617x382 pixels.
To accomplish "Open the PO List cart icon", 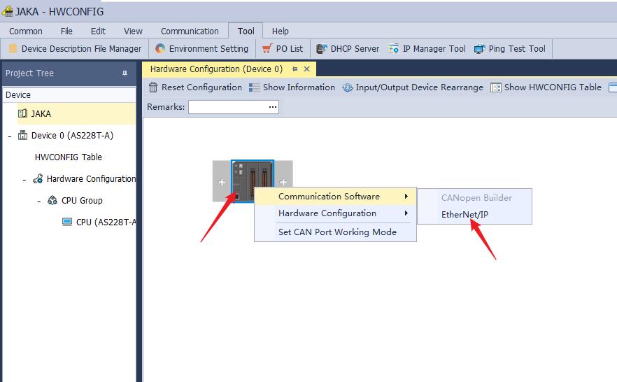I will pos(267,49).
